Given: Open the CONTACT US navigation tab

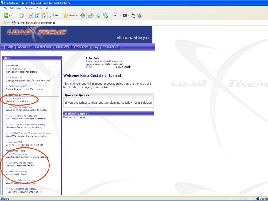Looking at the screenshot, I should pyautogui.click(x=111, y=47).
